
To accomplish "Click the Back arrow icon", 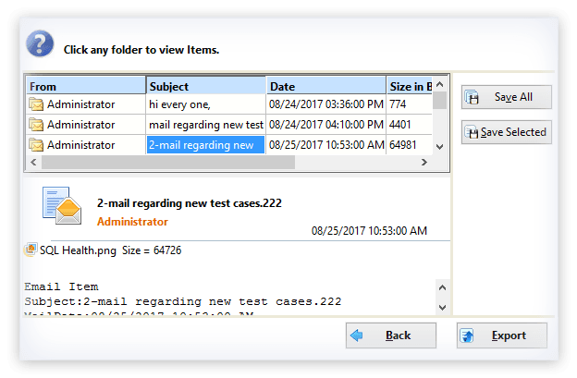I will (357, 335).
